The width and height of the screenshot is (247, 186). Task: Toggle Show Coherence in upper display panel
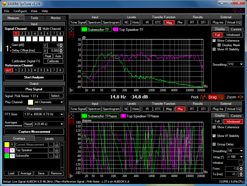click(214, 41)
